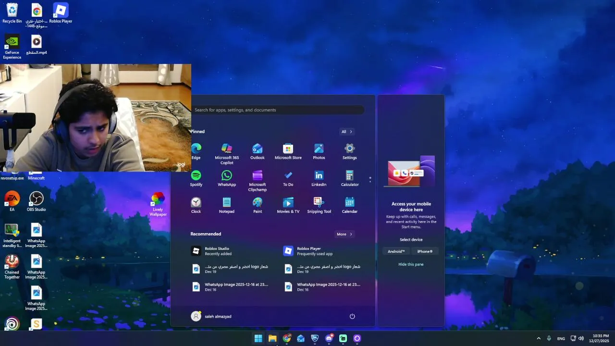Open saleh almazyad user account menu
The image size is (615, 346).
[211, 316]
